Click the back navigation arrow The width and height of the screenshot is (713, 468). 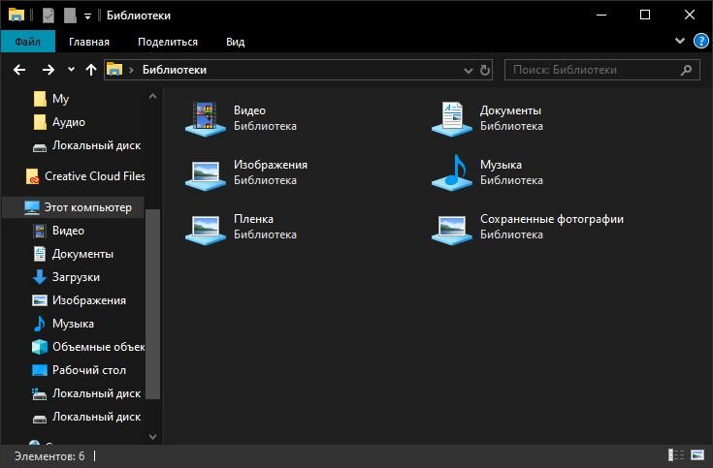pos(19,70)
